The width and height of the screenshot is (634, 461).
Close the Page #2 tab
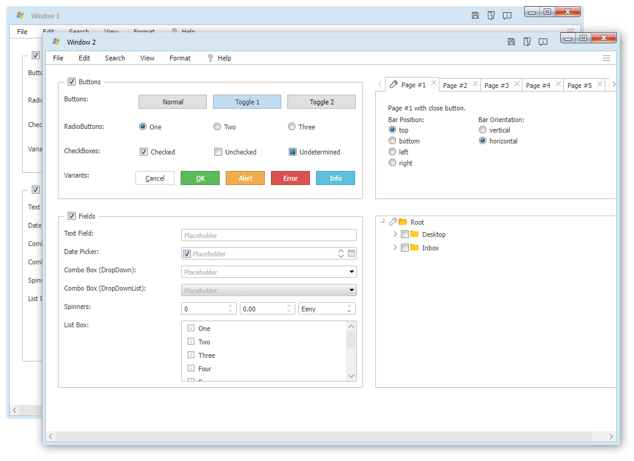coord(475,84)
